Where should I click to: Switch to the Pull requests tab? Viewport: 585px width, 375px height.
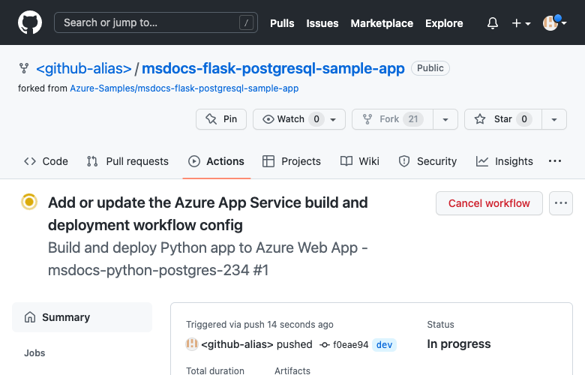coord(127,161)
